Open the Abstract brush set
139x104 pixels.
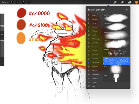pos(94,51)
